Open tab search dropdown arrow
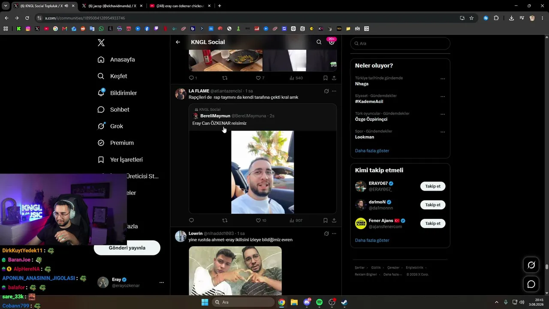This screenshot has width=549, height=309. (6, 6)
